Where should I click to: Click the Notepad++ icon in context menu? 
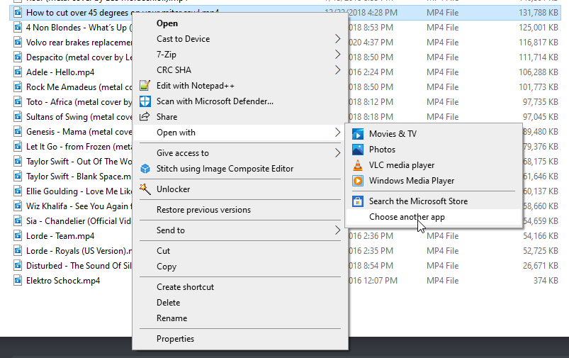(145, 86)
